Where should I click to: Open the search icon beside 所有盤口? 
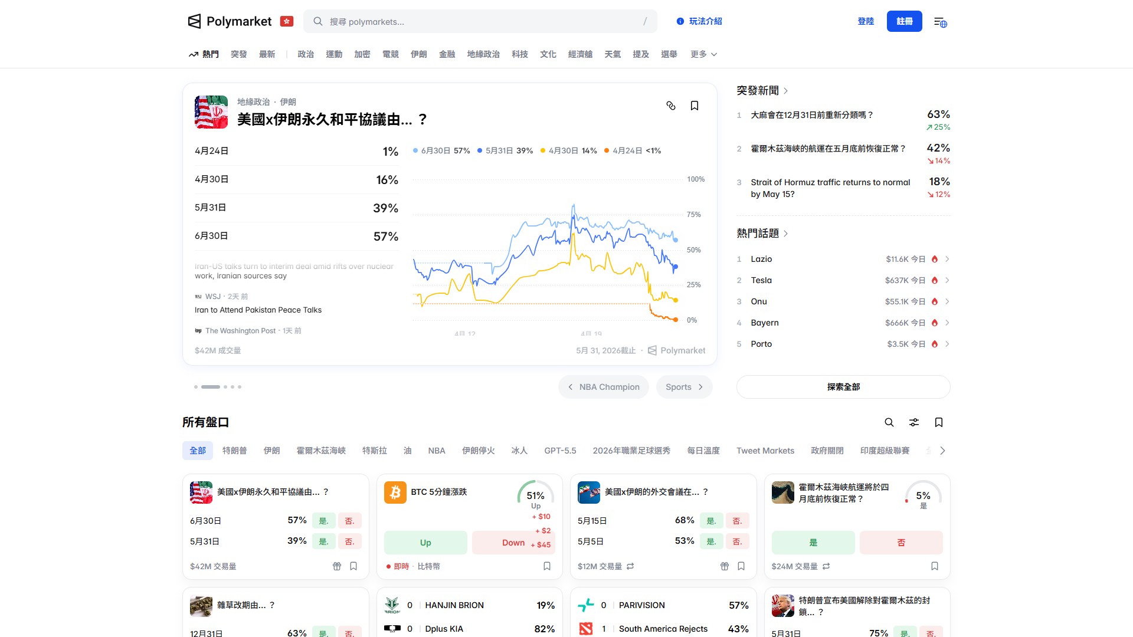(x=889, y=422)
